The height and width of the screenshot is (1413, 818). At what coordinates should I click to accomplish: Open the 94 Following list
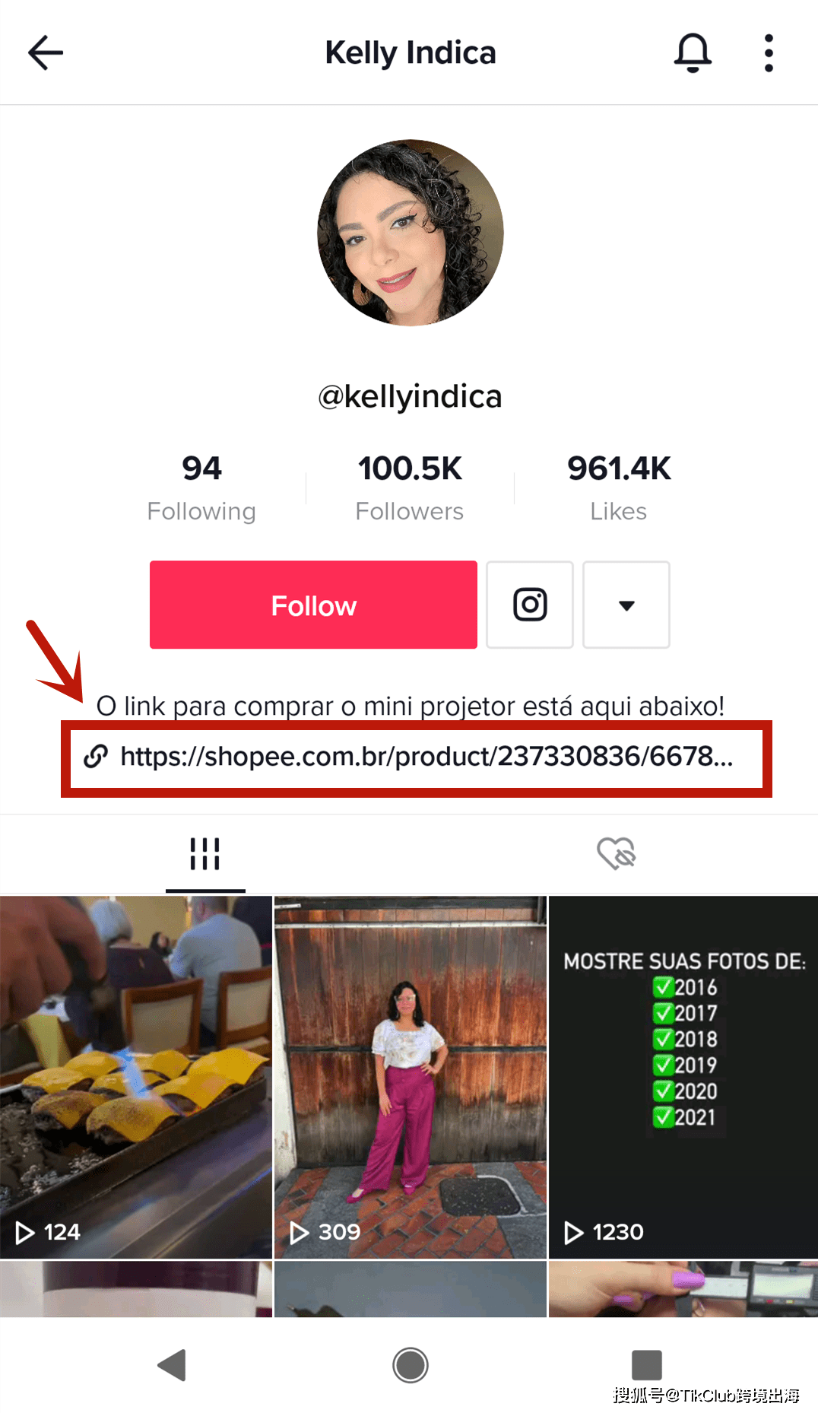(201, 487)
